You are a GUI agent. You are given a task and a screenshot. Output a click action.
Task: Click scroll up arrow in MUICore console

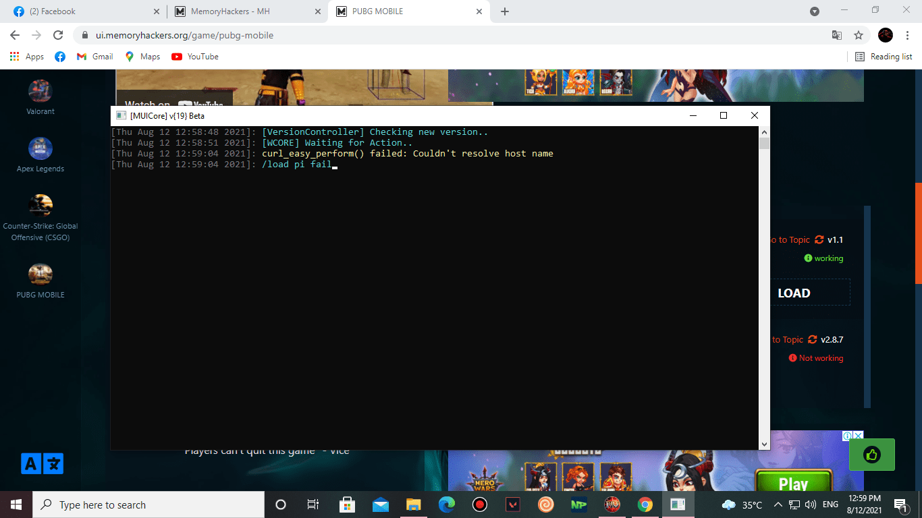click(764, 132)
